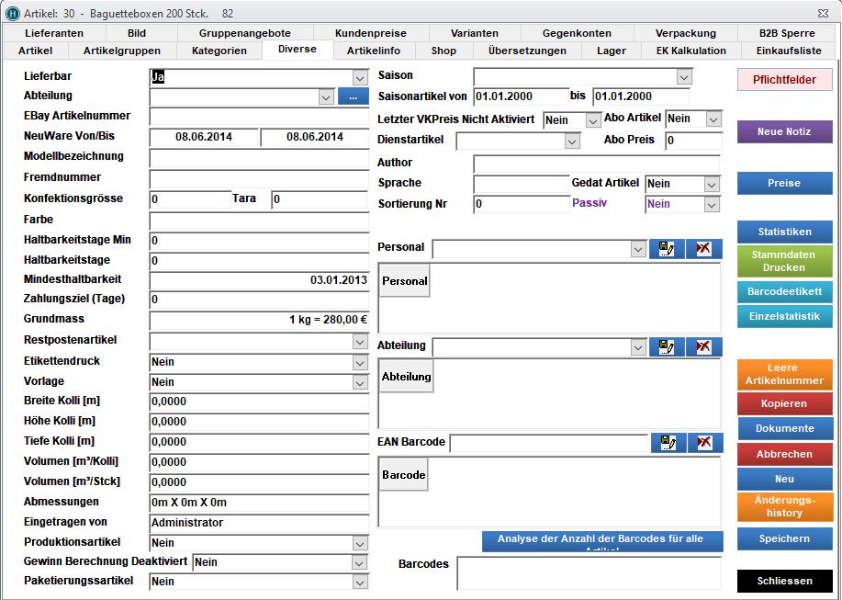Click the green Stammdaten Drucken button
Screen dimensions: 842x600
point(784,262)
